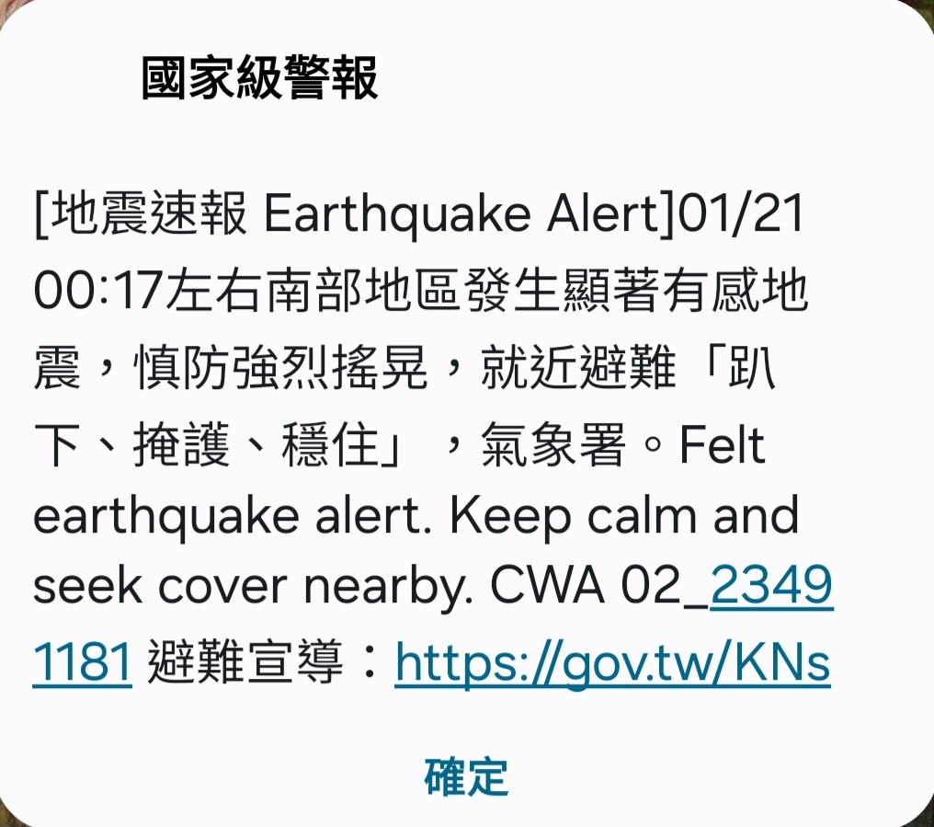
Task: Tap the 2349 phone number link
Action: click(771, 585)
